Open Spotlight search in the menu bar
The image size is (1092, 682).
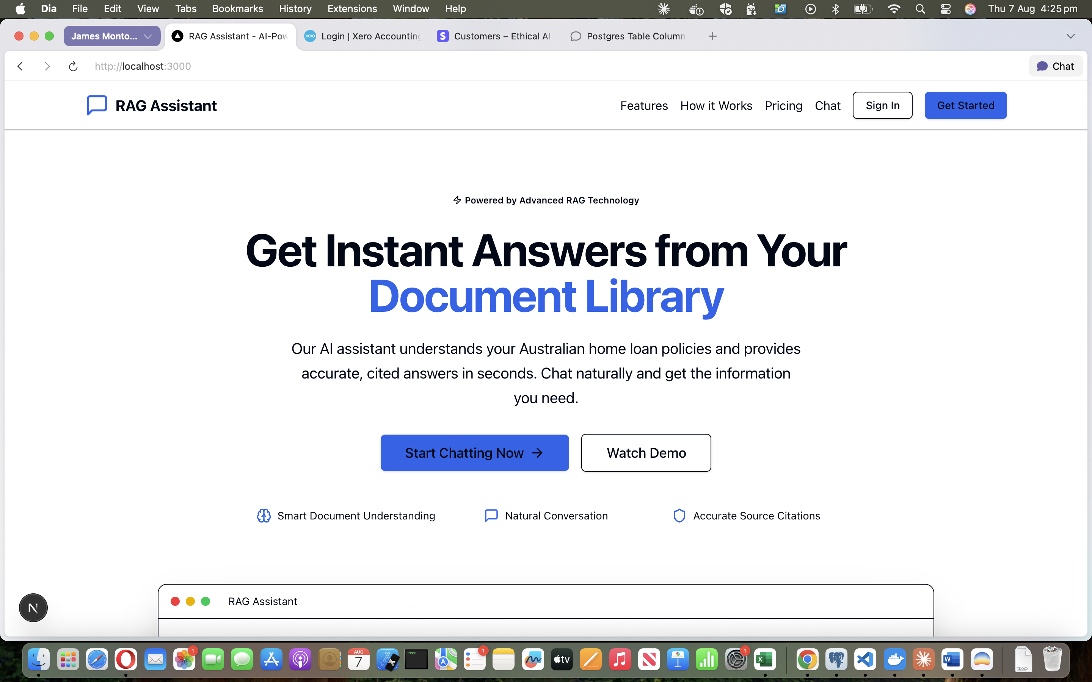point(920,9)
